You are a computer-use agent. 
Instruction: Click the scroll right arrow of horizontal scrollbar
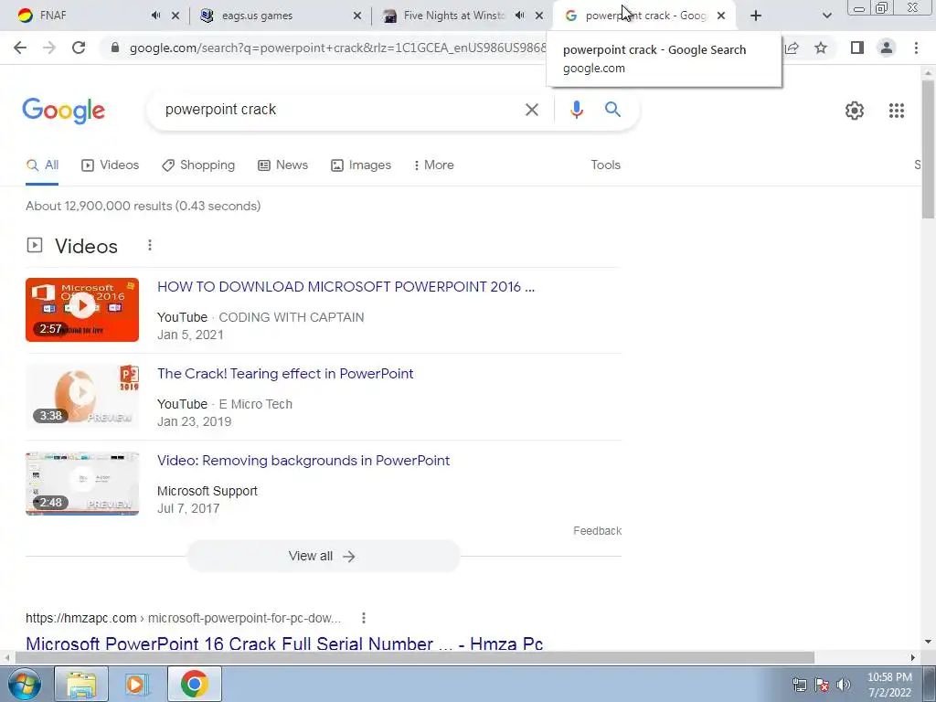(913, 658)
